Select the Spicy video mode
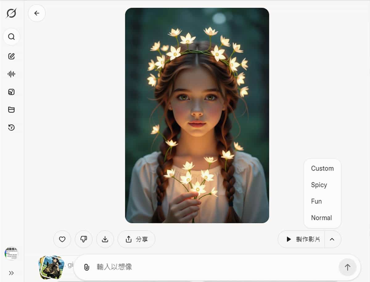 click(319, 185)
